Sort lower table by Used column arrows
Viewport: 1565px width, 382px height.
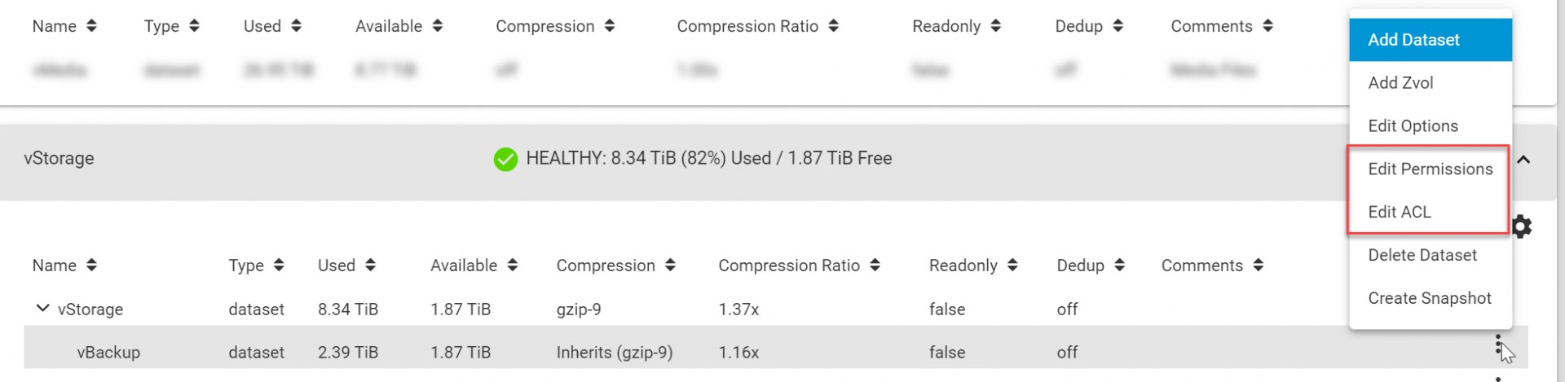[x=370, y=266]
